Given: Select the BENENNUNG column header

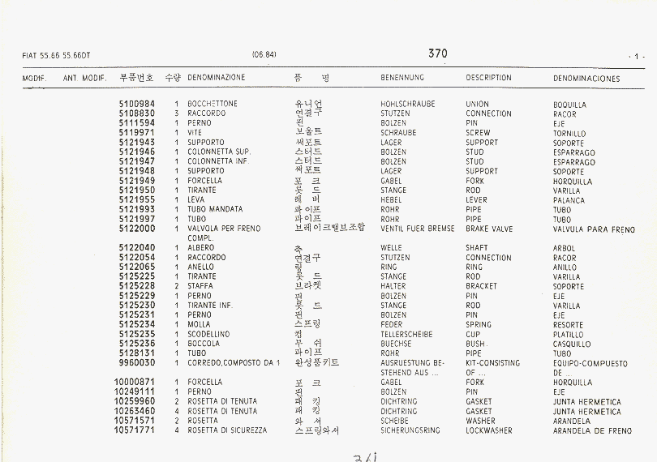Looking at the screenshot, I should click(x=402, y=78).
